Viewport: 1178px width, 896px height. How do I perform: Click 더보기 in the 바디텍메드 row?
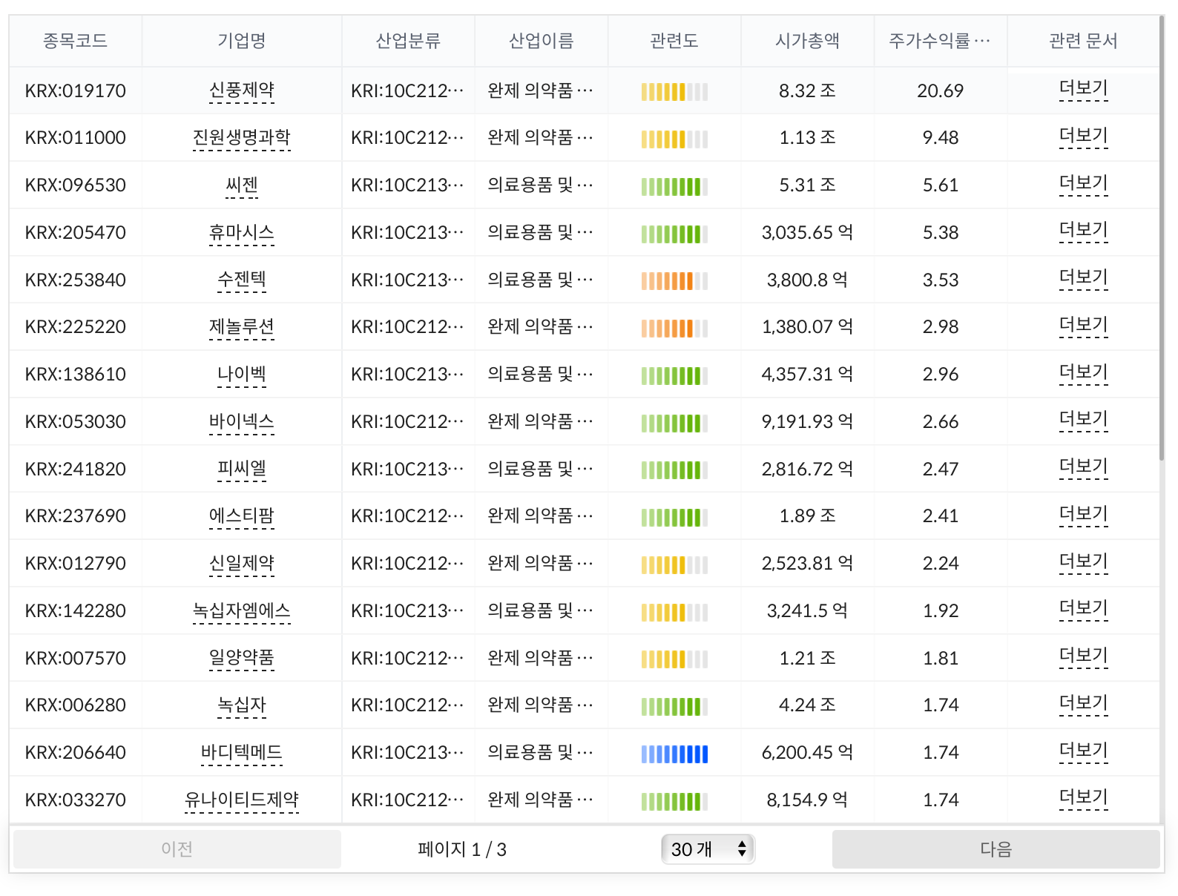tap(1083, 751)
